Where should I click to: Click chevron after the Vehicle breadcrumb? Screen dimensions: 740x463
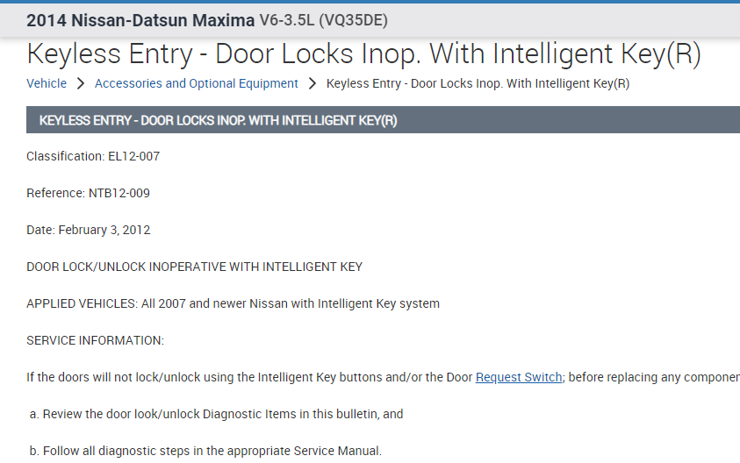pos(80,83)
